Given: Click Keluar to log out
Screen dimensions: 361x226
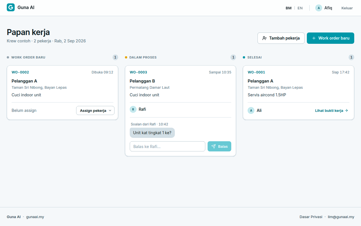Looking at the screenshot, I should click(x=347, y=8).
